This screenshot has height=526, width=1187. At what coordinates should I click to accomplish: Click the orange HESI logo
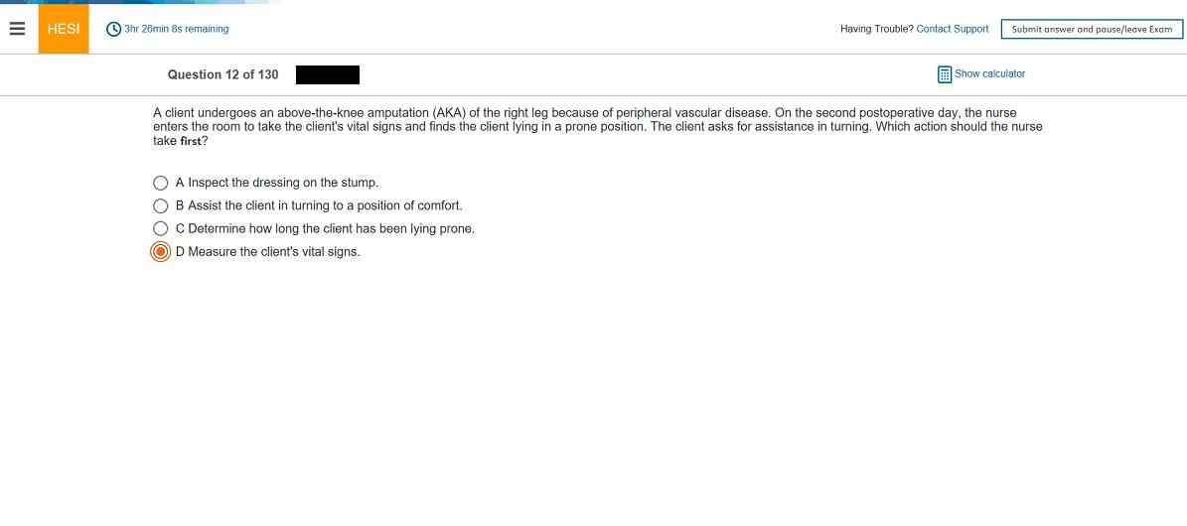(64, 29)
